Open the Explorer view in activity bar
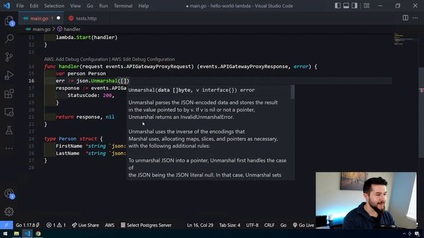Screen dimensions: 424x238 (x=9, y=20)
